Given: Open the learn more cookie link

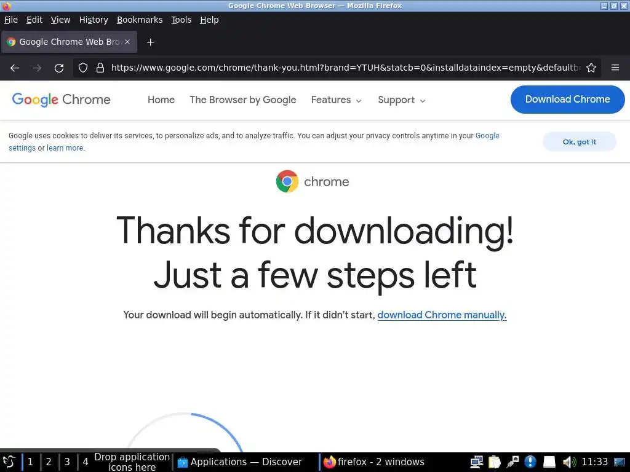Looking at the screenshot, I should (x=65, y=147).
